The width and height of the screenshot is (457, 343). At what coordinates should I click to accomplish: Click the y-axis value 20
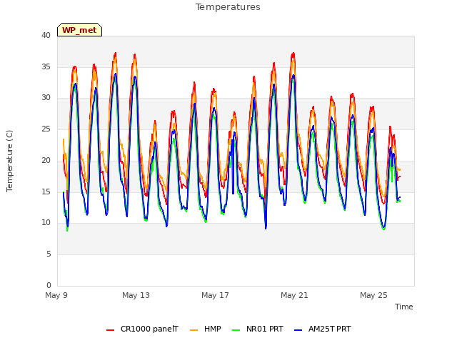pyautogui.click(x=46, y=160)
